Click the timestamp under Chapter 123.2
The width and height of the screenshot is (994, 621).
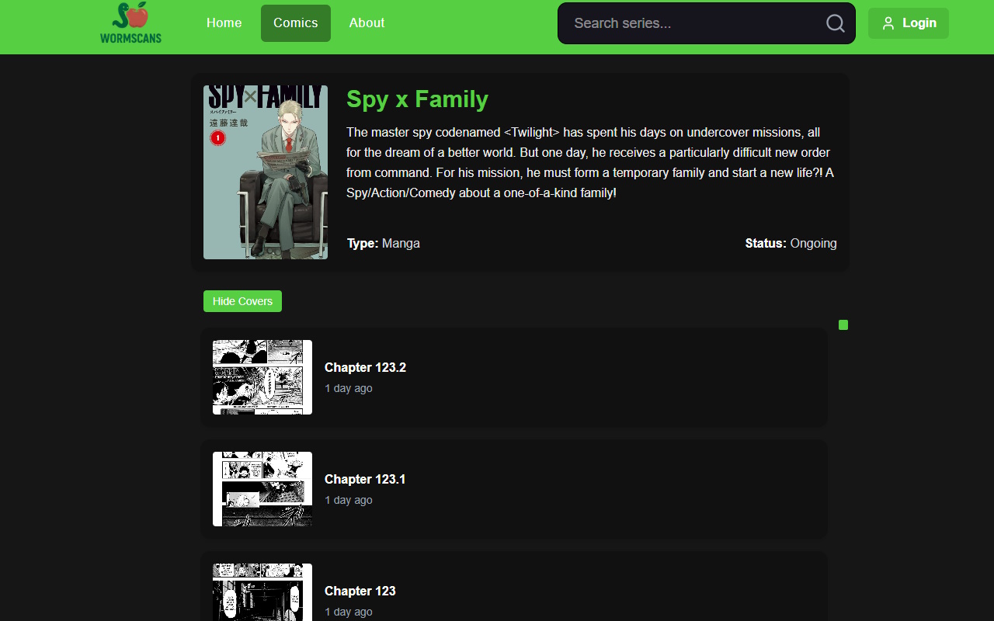[x=349, y=388]
